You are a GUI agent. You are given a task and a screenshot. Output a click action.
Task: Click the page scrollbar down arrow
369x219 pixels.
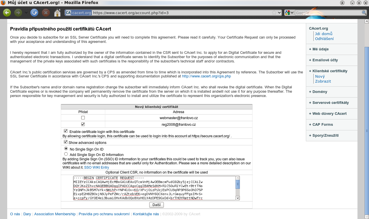[x=367, y=216]
